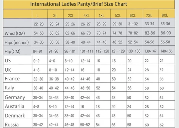Click the Russia row label

[x=12, y=124]
